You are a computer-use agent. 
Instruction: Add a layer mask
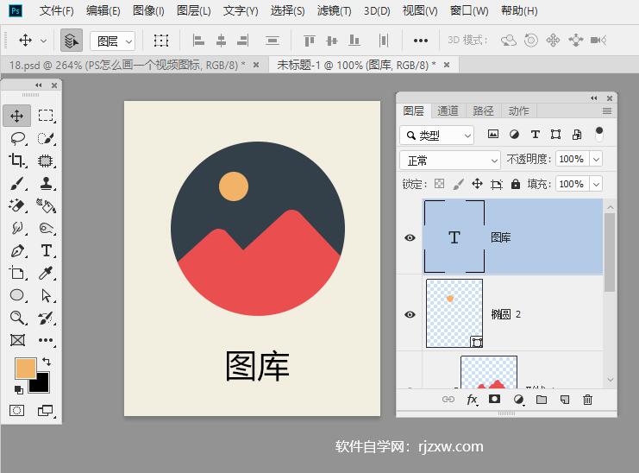[494, 399]
